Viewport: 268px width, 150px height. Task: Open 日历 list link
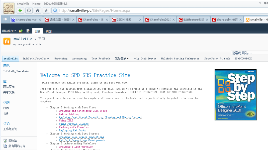[x=6, y=108]
